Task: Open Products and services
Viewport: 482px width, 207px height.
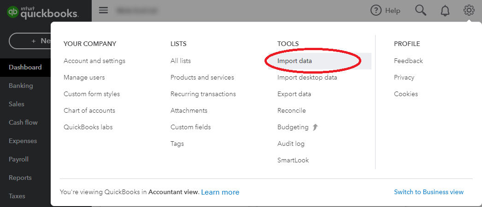Action: (202, 77)
